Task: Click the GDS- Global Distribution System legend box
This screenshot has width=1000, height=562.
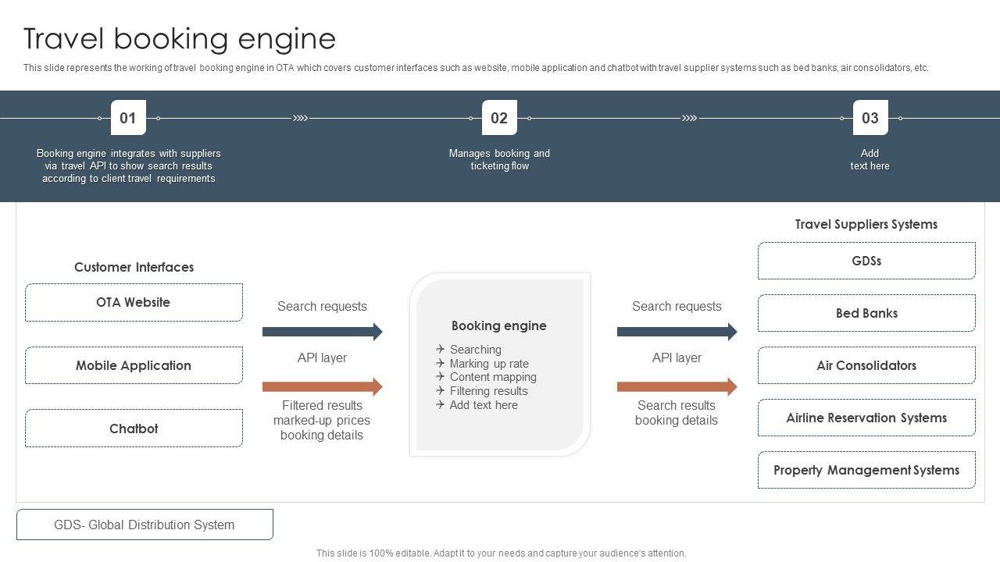Action: click(x=145, y=525)
